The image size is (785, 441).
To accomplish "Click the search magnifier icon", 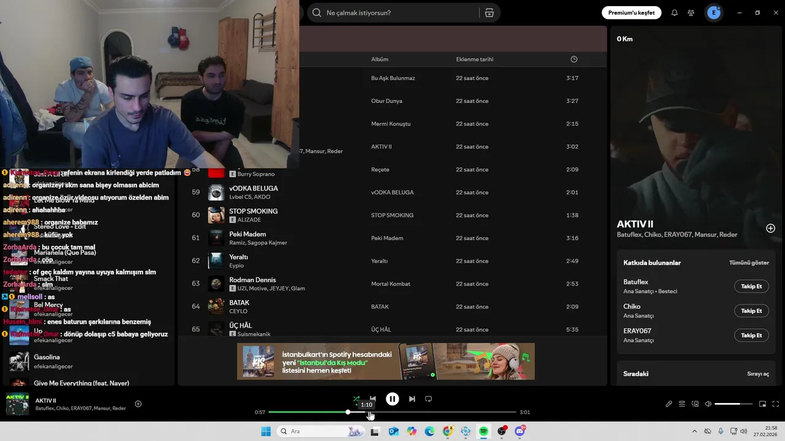I will tap(316, 13).
